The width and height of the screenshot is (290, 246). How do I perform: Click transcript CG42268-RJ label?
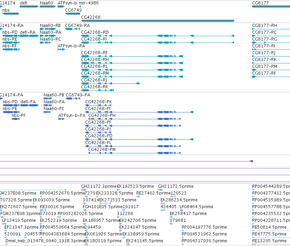pyautogui.click(x=94, y=80)
